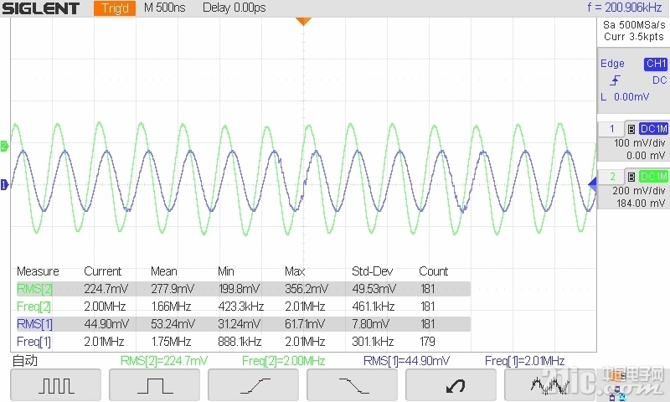Viewport: 670px width, 402px height.
Task: Click the channel 2 bandwidth limit B icon
Action: (x=631, y=177)
